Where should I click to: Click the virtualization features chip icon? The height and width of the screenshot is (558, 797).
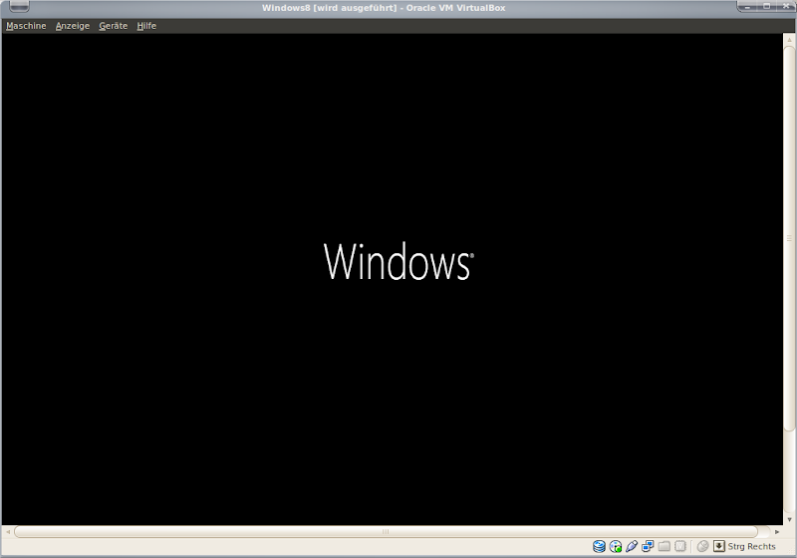click(x=680, y=546)
